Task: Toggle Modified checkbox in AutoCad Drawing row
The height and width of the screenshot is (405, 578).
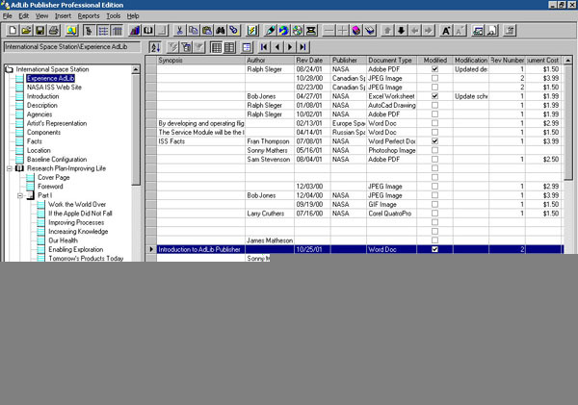Action: (435, 105)
